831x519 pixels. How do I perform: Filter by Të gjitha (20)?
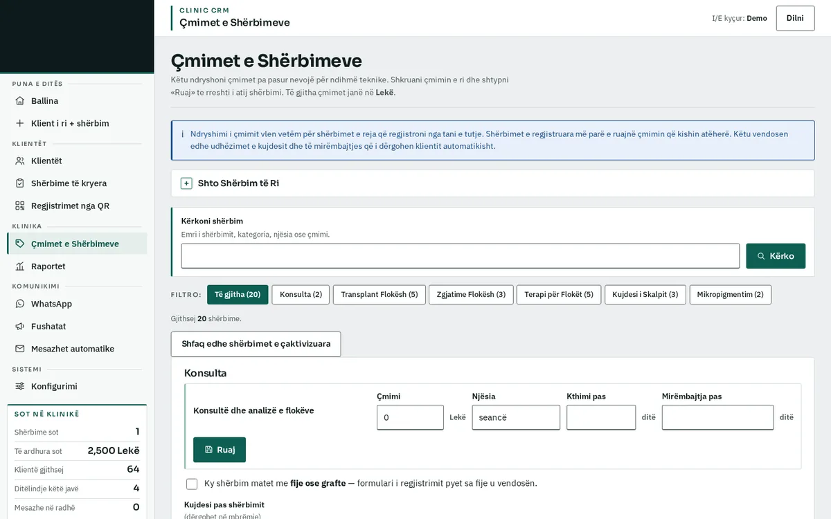238,295
